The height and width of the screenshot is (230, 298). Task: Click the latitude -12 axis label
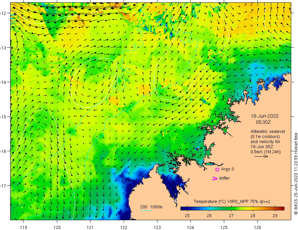coord(3,13)
